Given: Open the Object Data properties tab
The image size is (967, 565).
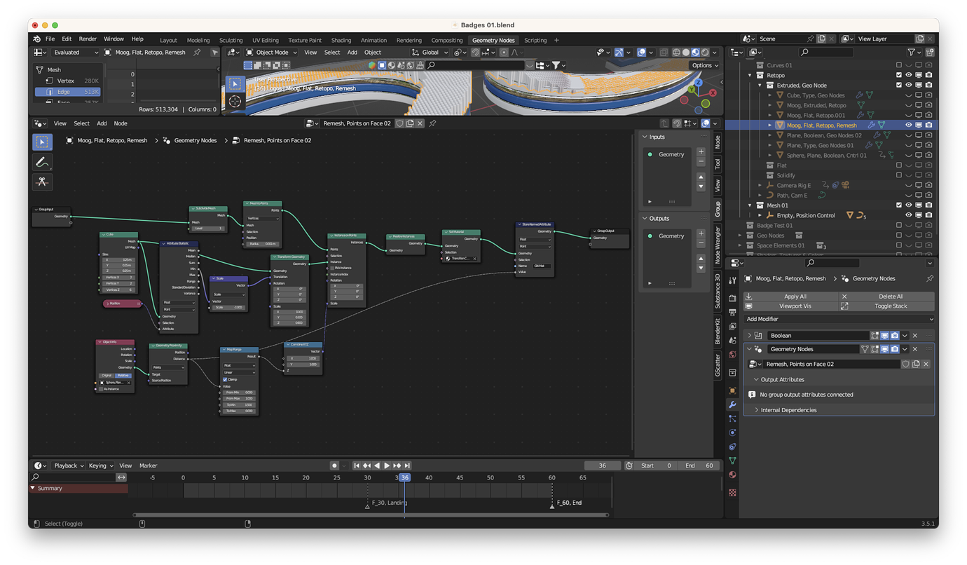Looking at the screenshot, I should pos(732,461).
